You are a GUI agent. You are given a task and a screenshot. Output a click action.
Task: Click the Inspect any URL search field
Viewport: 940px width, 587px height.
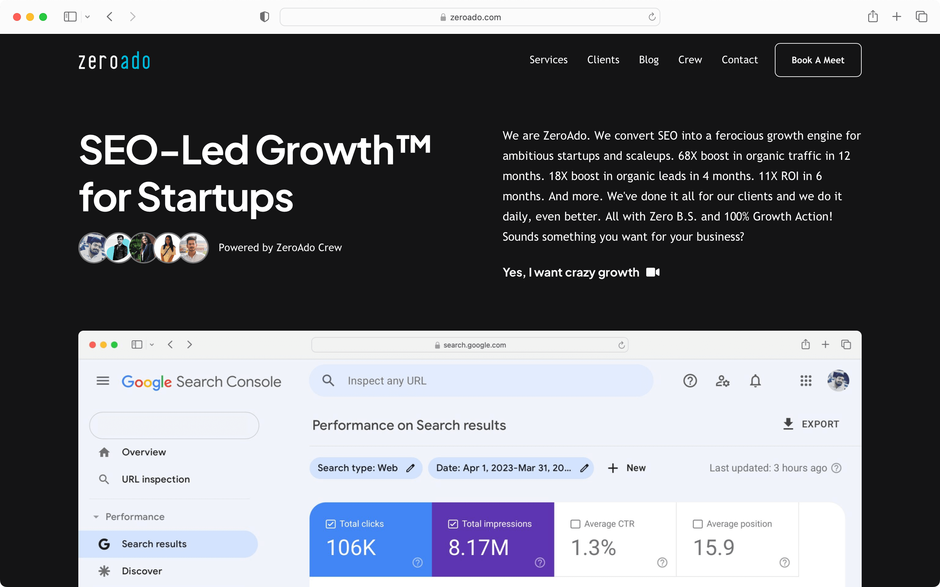(x=481, y=381)
